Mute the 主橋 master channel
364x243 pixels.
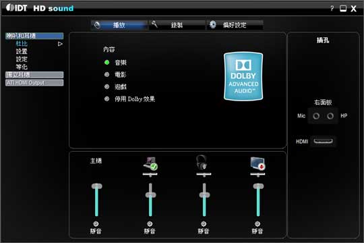[x=96, y=223]
